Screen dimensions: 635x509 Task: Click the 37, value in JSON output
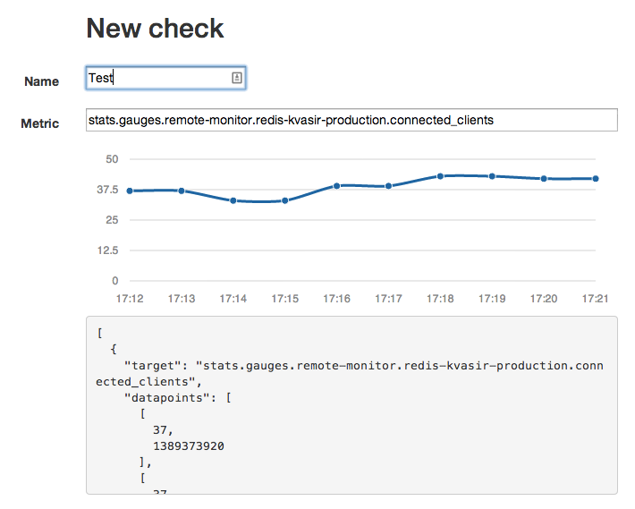pyautogui.click(x=163, y=430)
